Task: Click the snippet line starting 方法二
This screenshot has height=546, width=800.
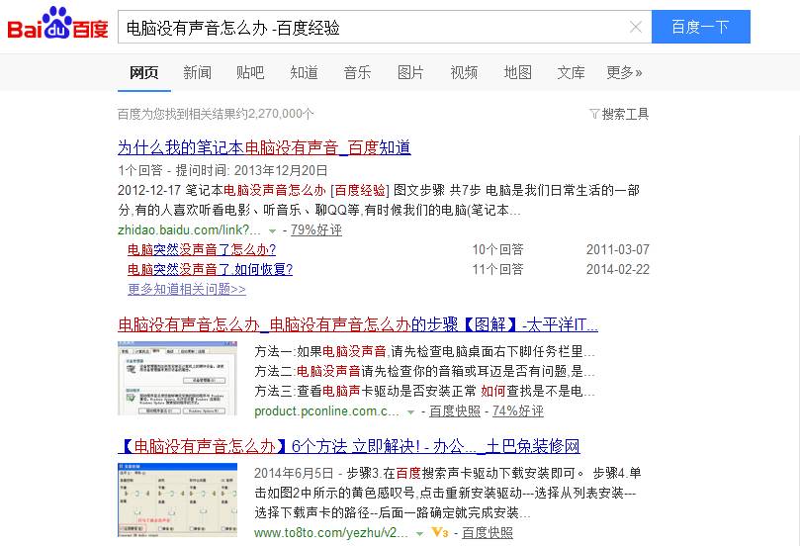Action: click(424, 371)
